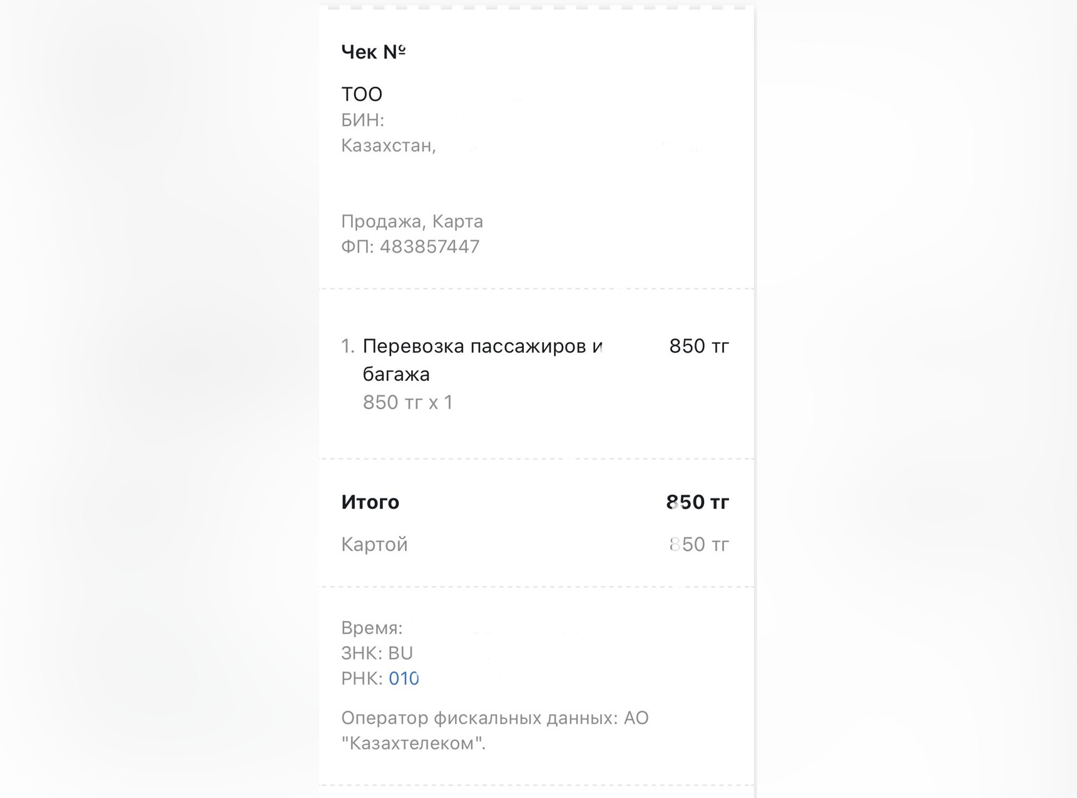
Task: Open the blue РНК number link
Action: 404,679
